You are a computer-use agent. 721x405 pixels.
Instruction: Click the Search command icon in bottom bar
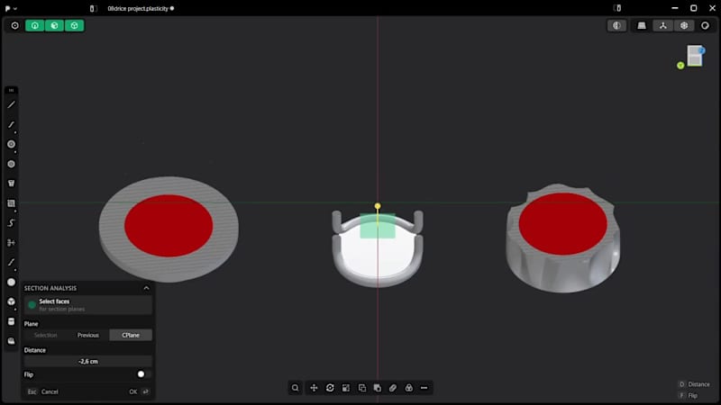pyautogui.click(x=296, y=388)
